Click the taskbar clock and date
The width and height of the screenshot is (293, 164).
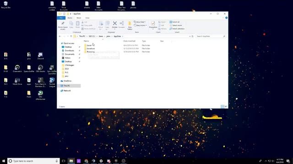click(x=280, y=161)
